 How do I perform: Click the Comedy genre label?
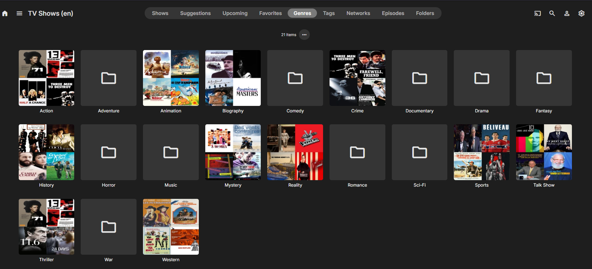pyautogui.click(x=295, y=111)
